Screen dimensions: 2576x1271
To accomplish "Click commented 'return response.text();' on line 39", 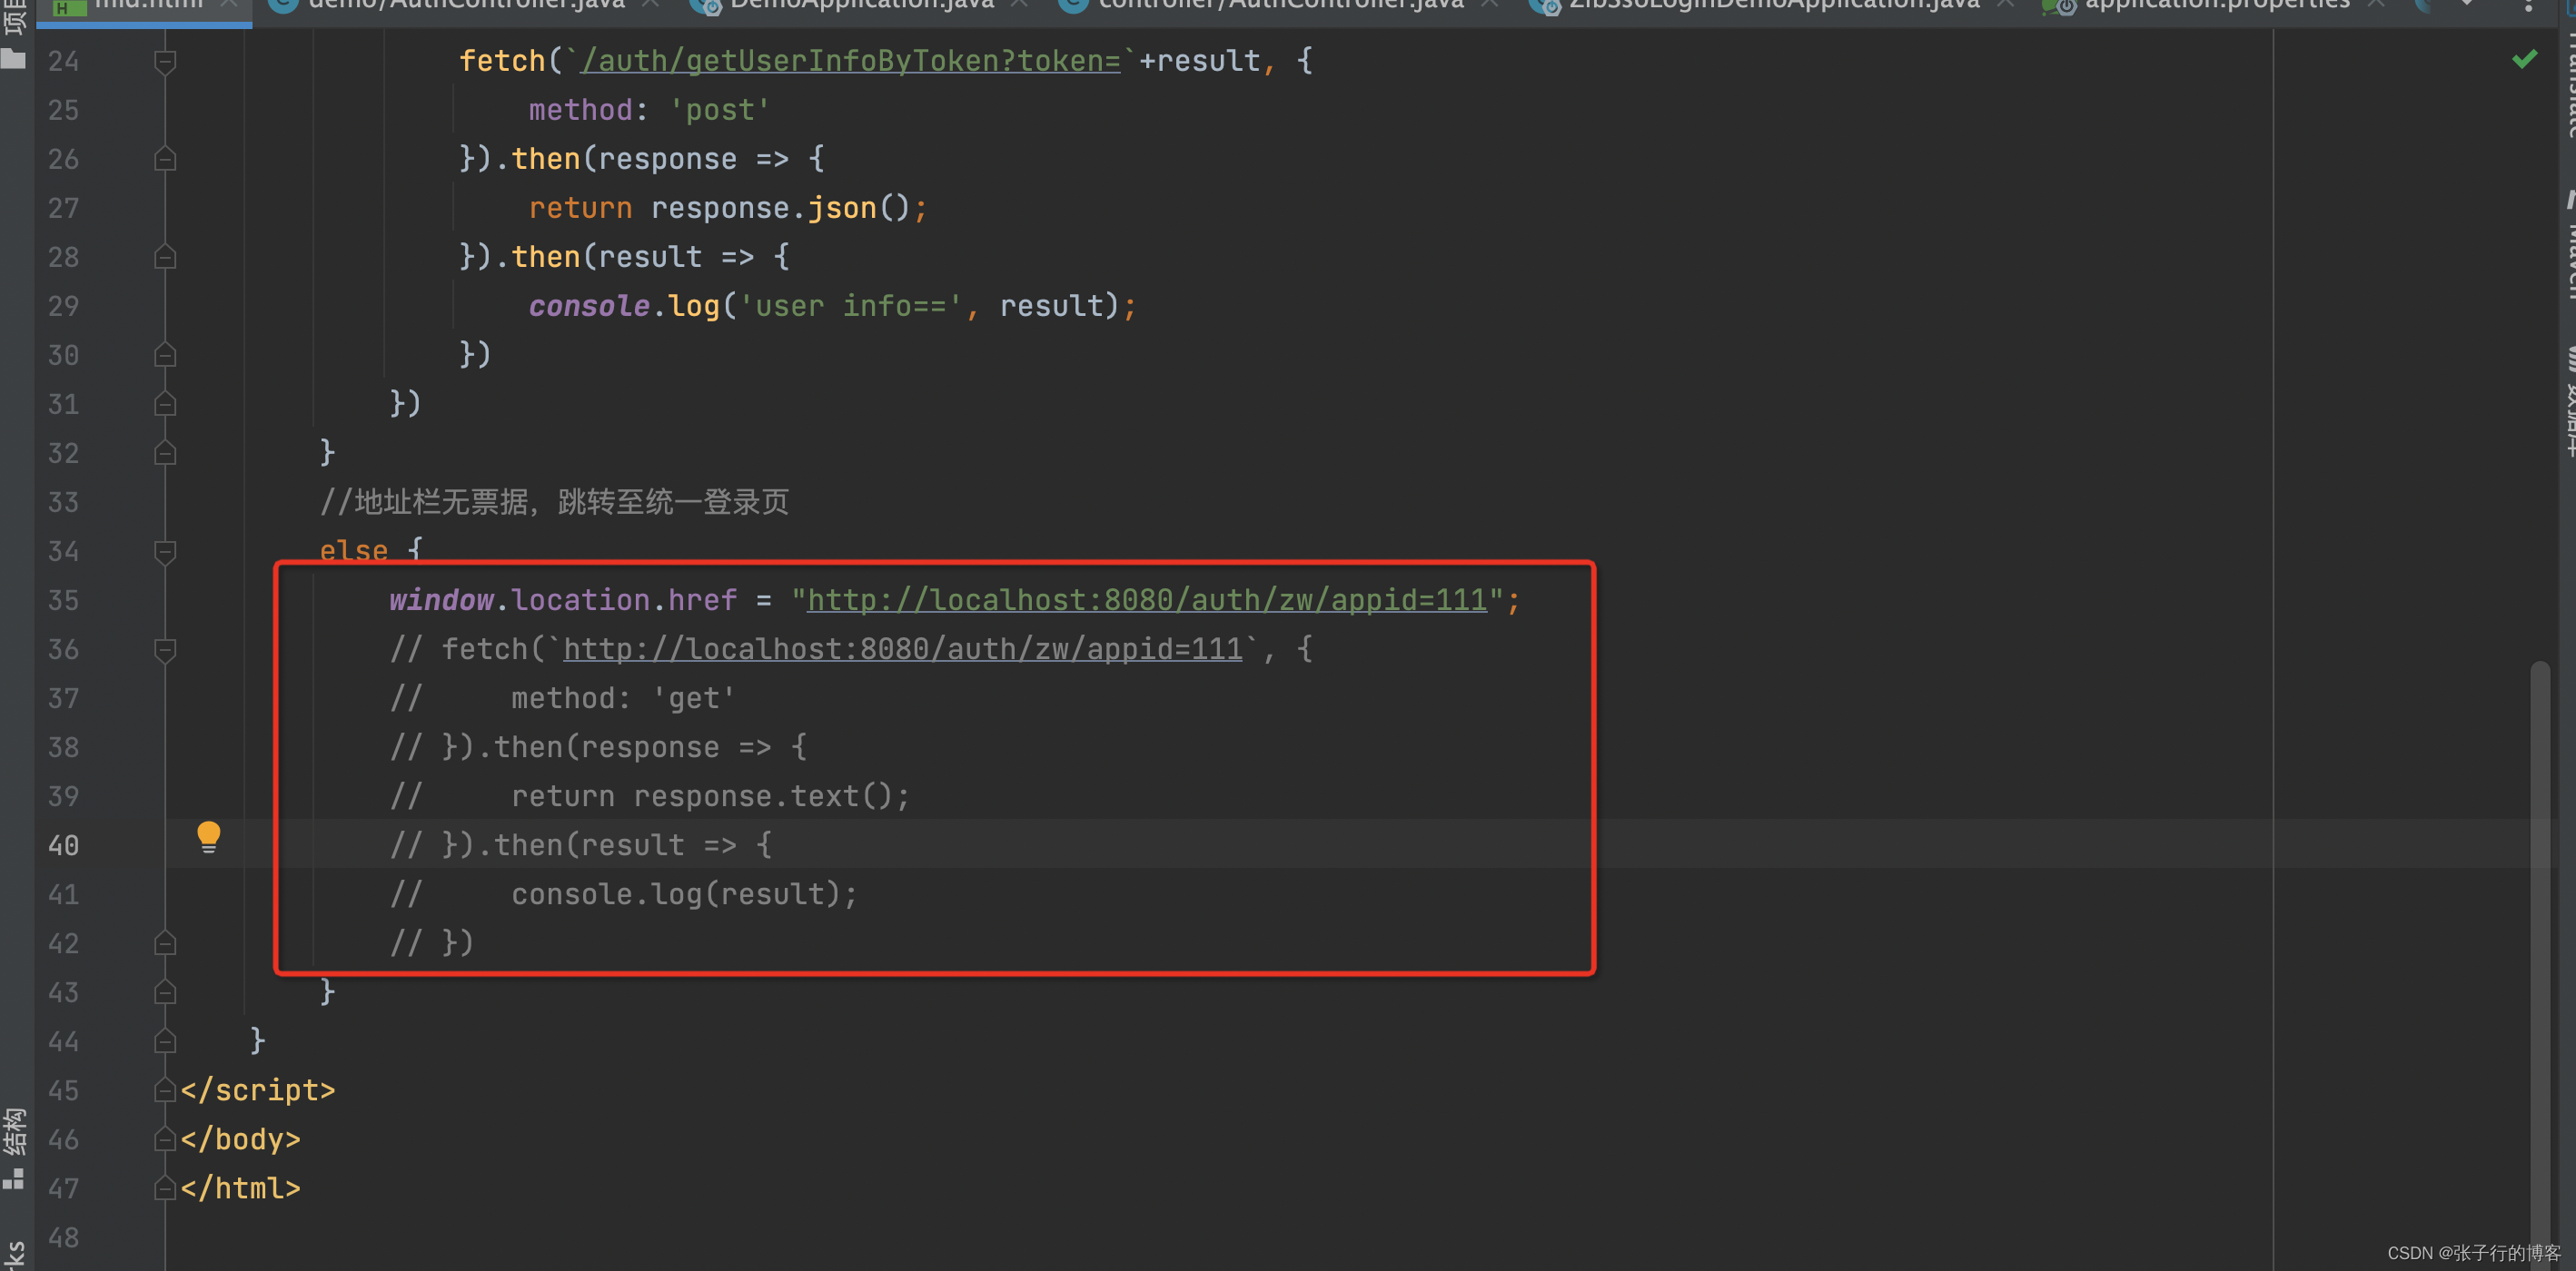I will tap(711, 797).
